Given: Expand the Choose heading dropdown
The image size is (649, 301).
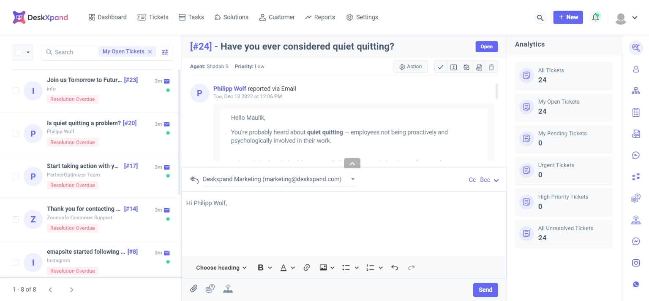Looking at the screenshot, I should 221,268.
